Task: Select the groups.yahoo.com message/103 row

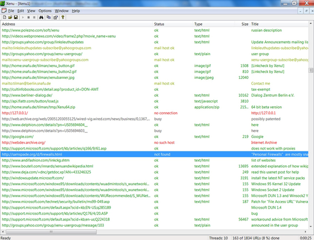Action: [x=154, y=225]
